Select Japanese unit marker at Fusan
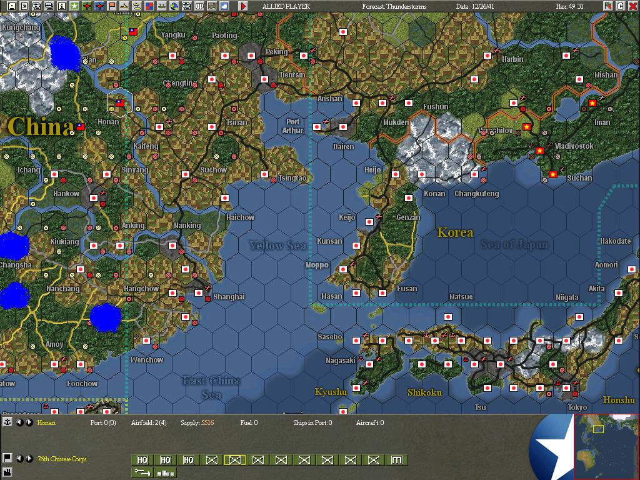 (382, 293)
